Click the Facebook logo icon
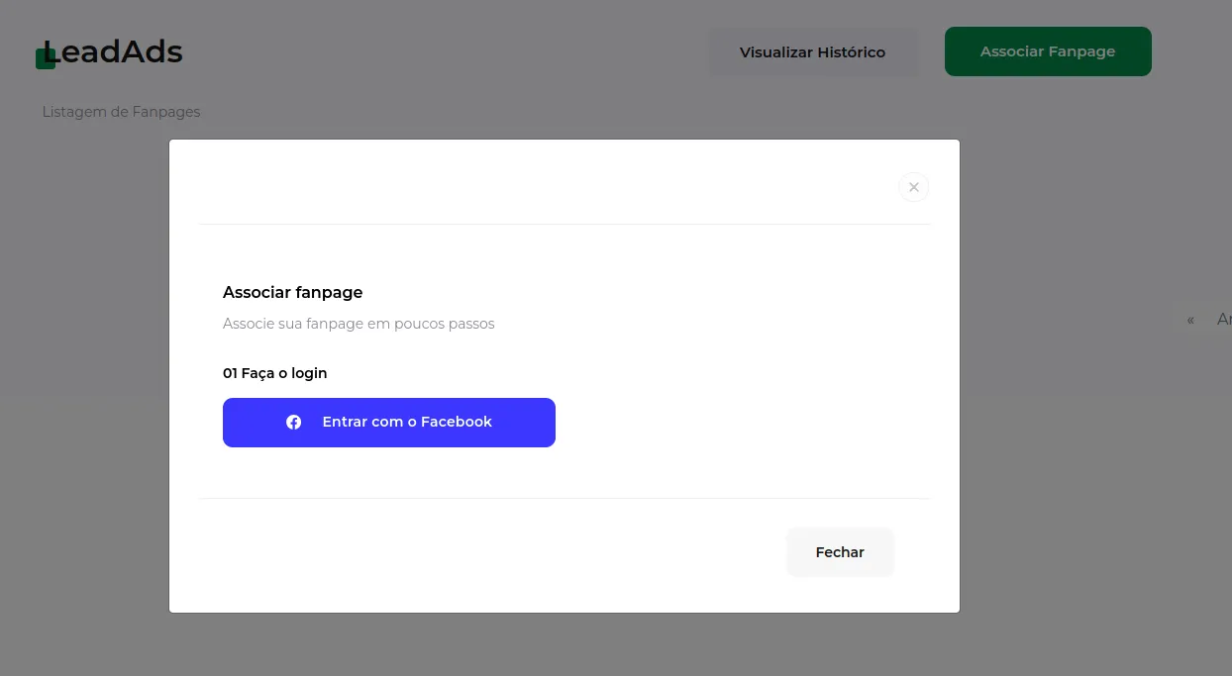This screenshot has height=676, width=1232. 294,423
